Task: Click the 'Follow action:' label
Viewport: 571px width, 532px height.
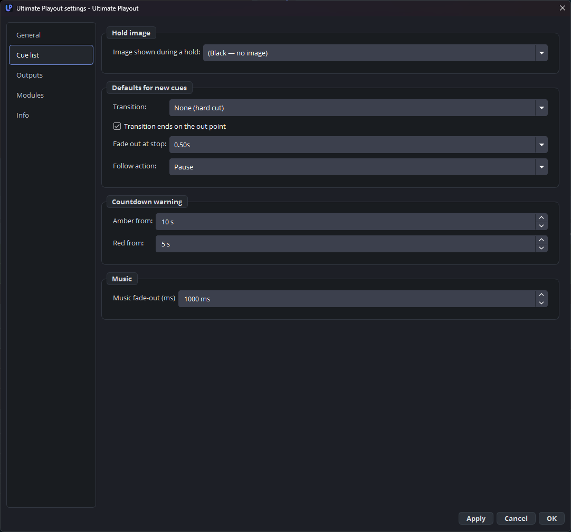Action: [x=135, y=166]
